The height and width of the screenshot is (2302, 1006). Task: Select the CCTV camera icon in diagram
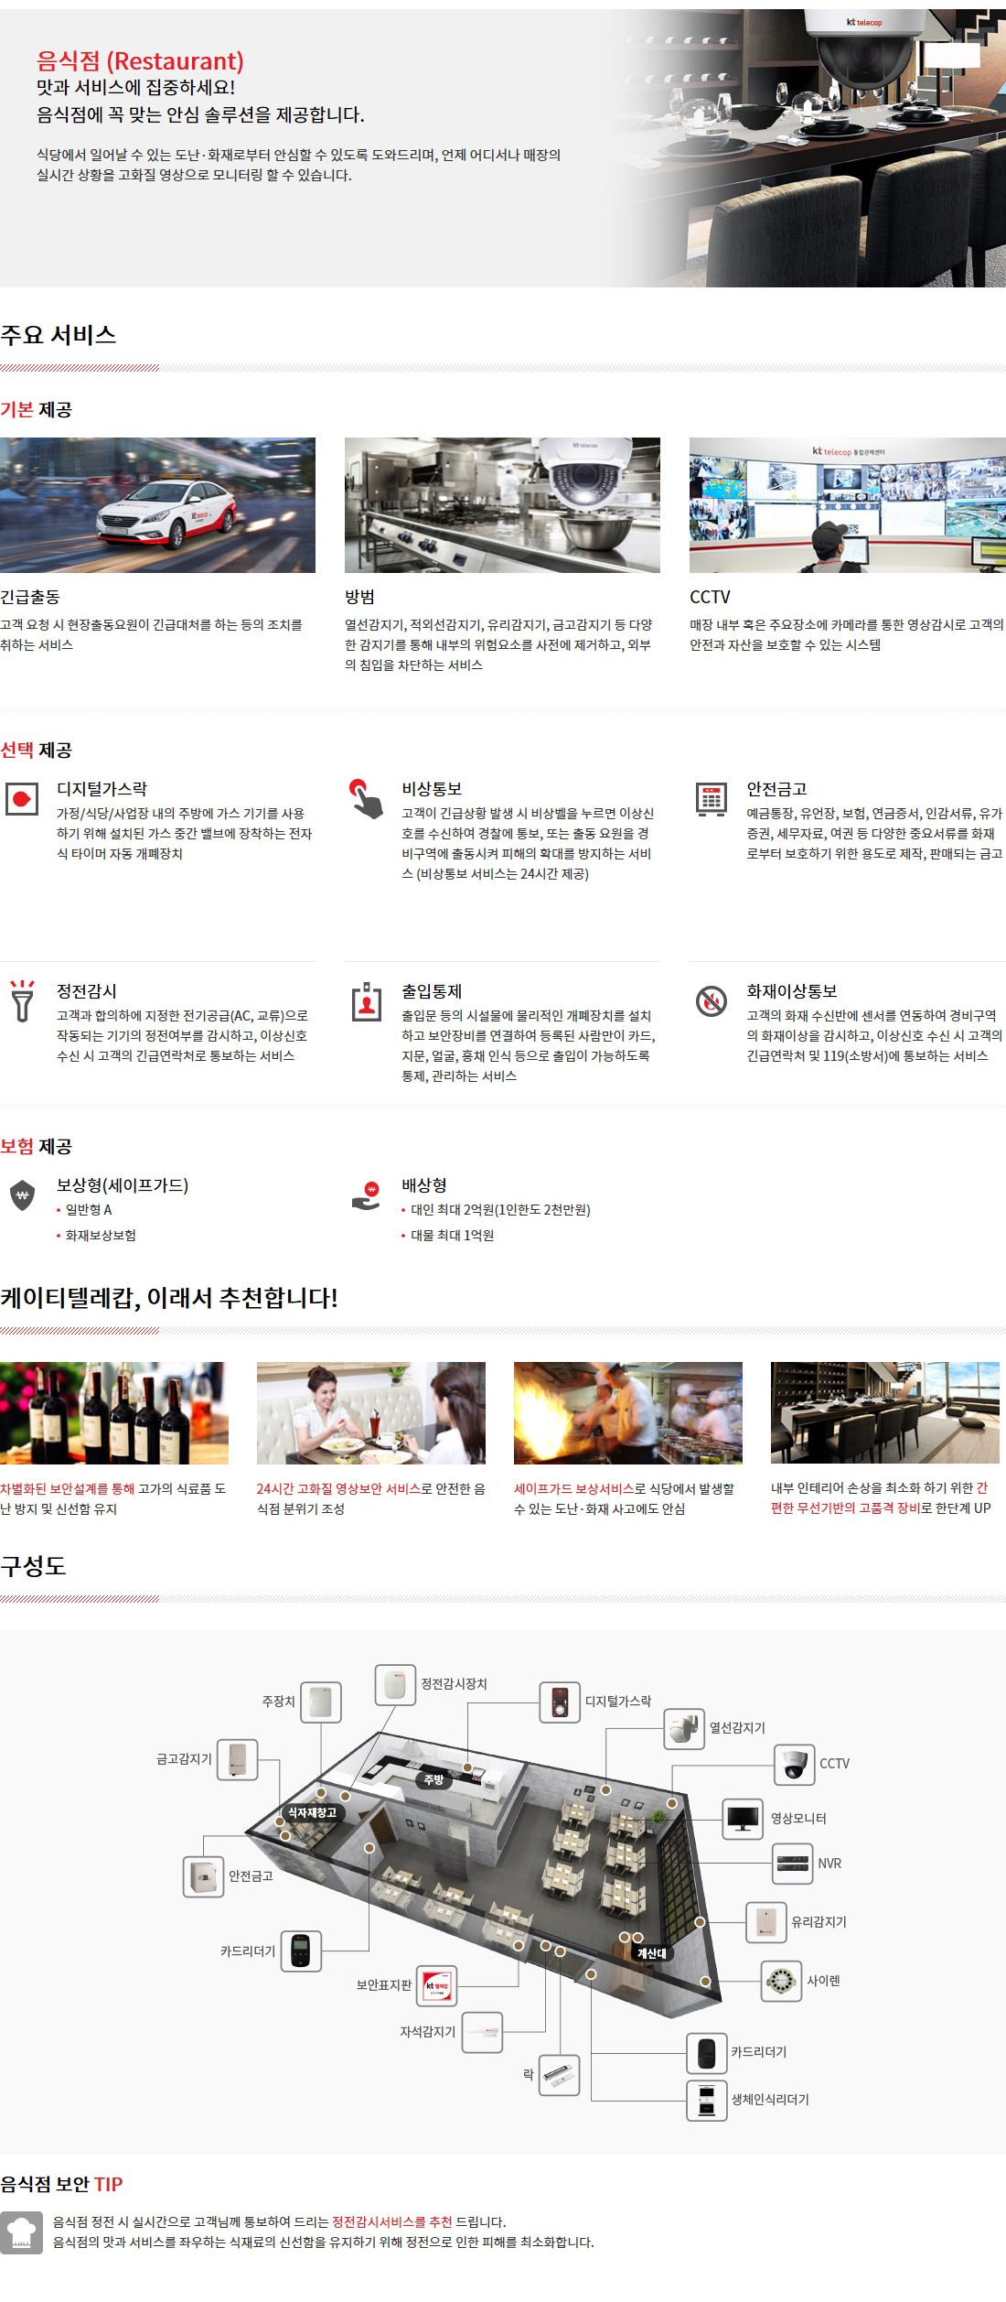(x=794, y=1764)
